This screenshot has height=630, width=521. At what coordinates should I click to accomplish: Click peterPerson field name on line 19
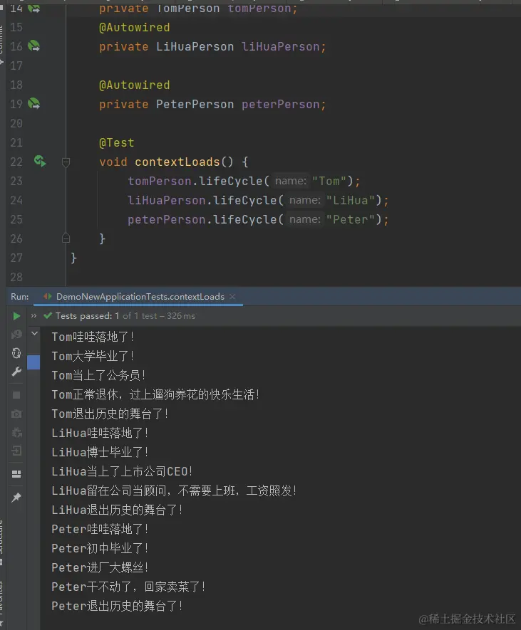280,105
